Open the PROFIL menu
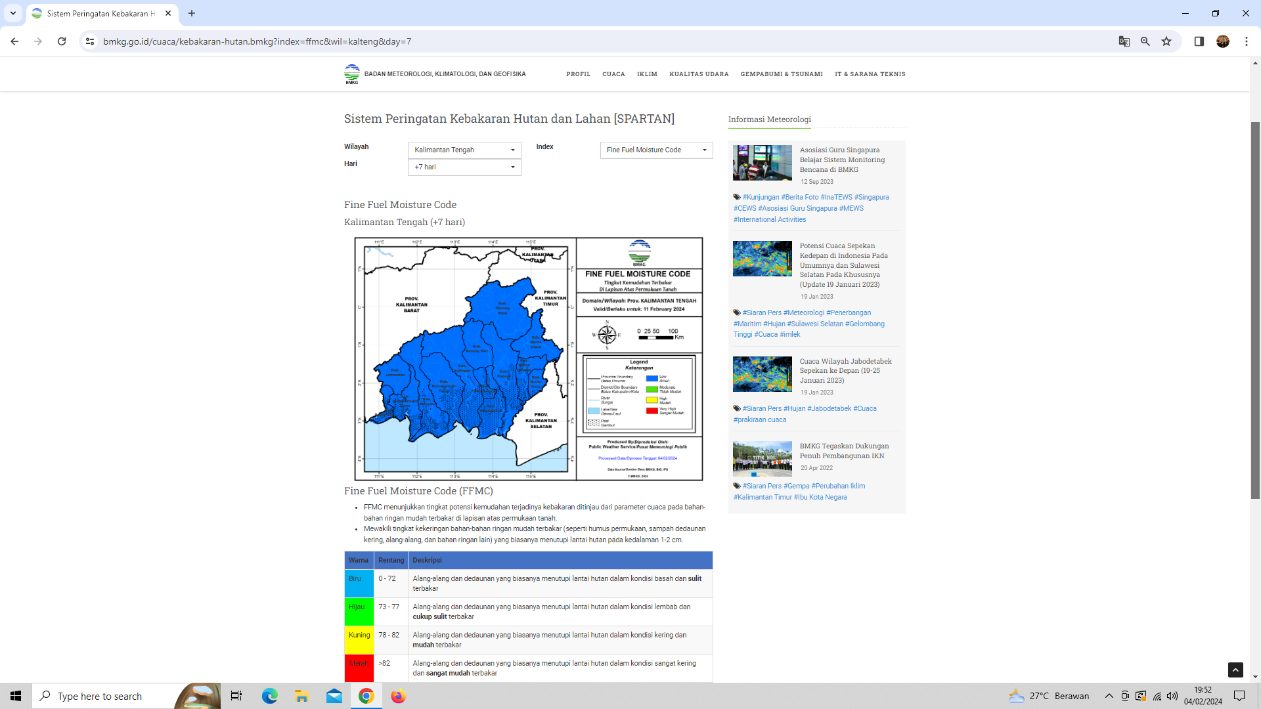Screen dimensions: 1261x709 click(x=578, y=74)
